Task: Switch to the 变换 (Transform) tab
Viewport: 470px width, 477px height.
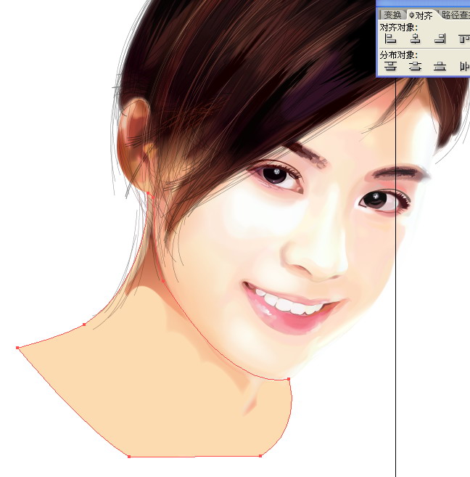Action: [x=392, y=15]
